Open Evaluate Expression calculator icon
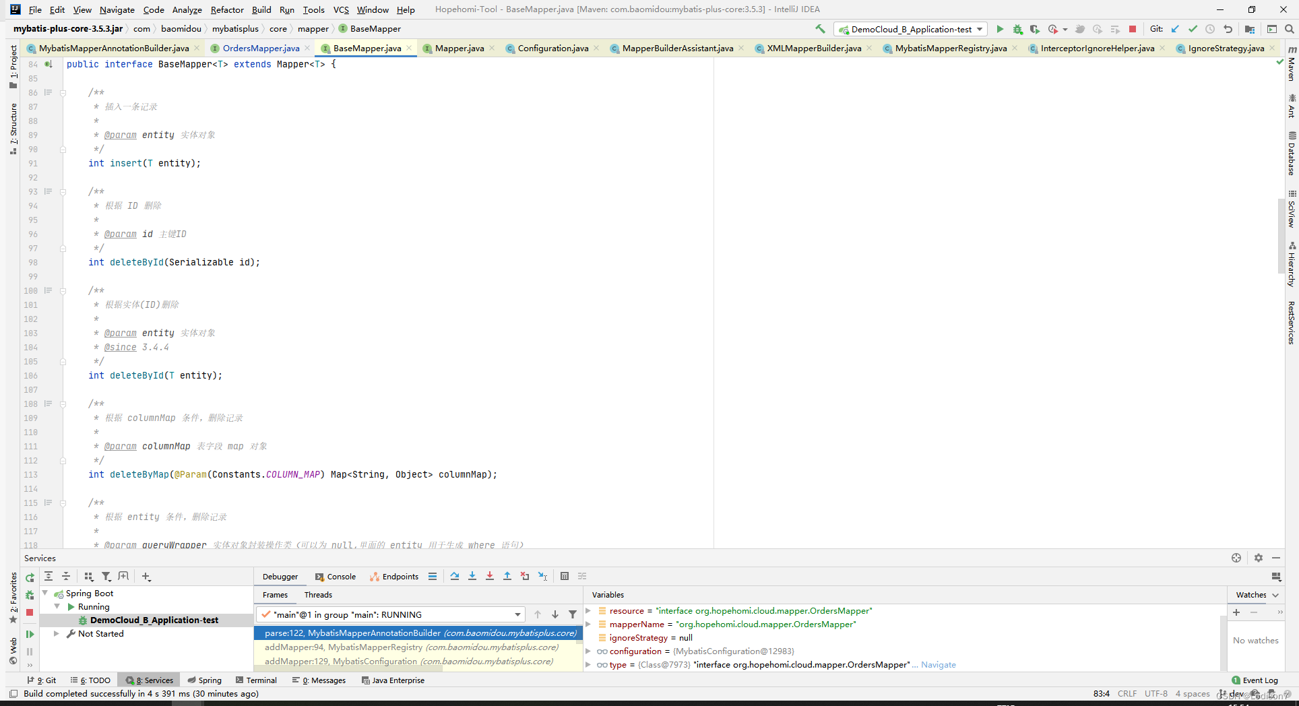The width and height of the screenshot is (1299, 706). coord(565,576)
